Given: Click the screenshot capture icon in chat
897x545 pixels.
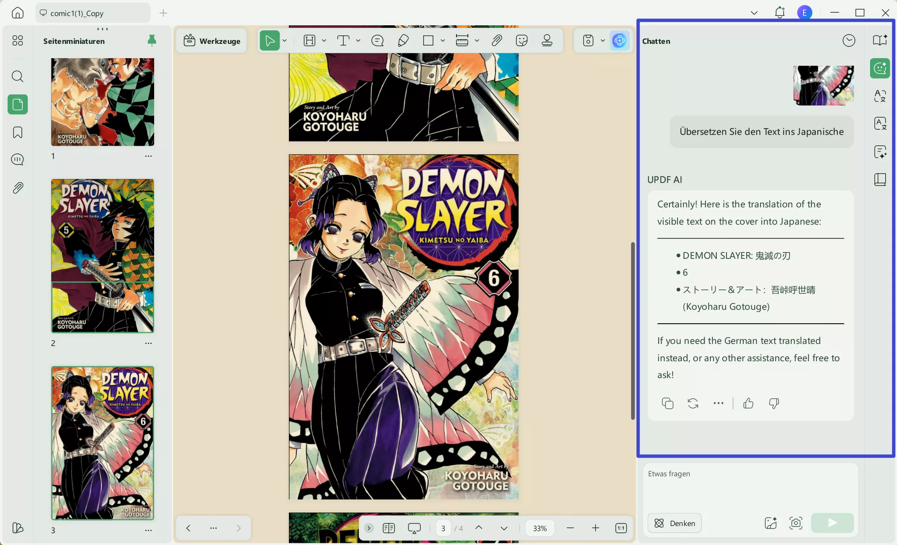Looking at the screenshot, I should click(x=796, y=523).
